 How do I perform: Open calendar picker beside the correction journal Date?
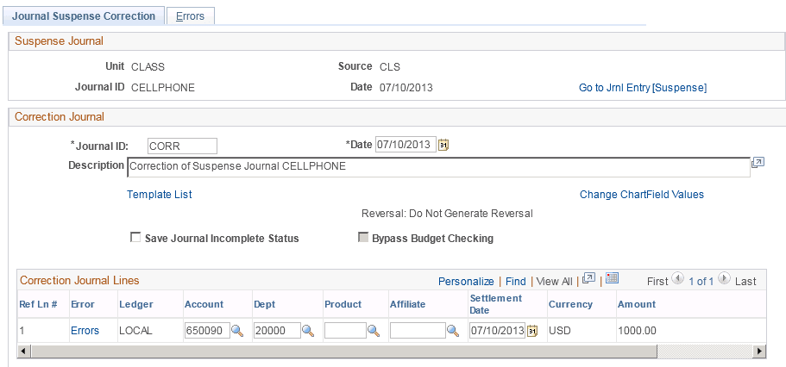(443, 146)
